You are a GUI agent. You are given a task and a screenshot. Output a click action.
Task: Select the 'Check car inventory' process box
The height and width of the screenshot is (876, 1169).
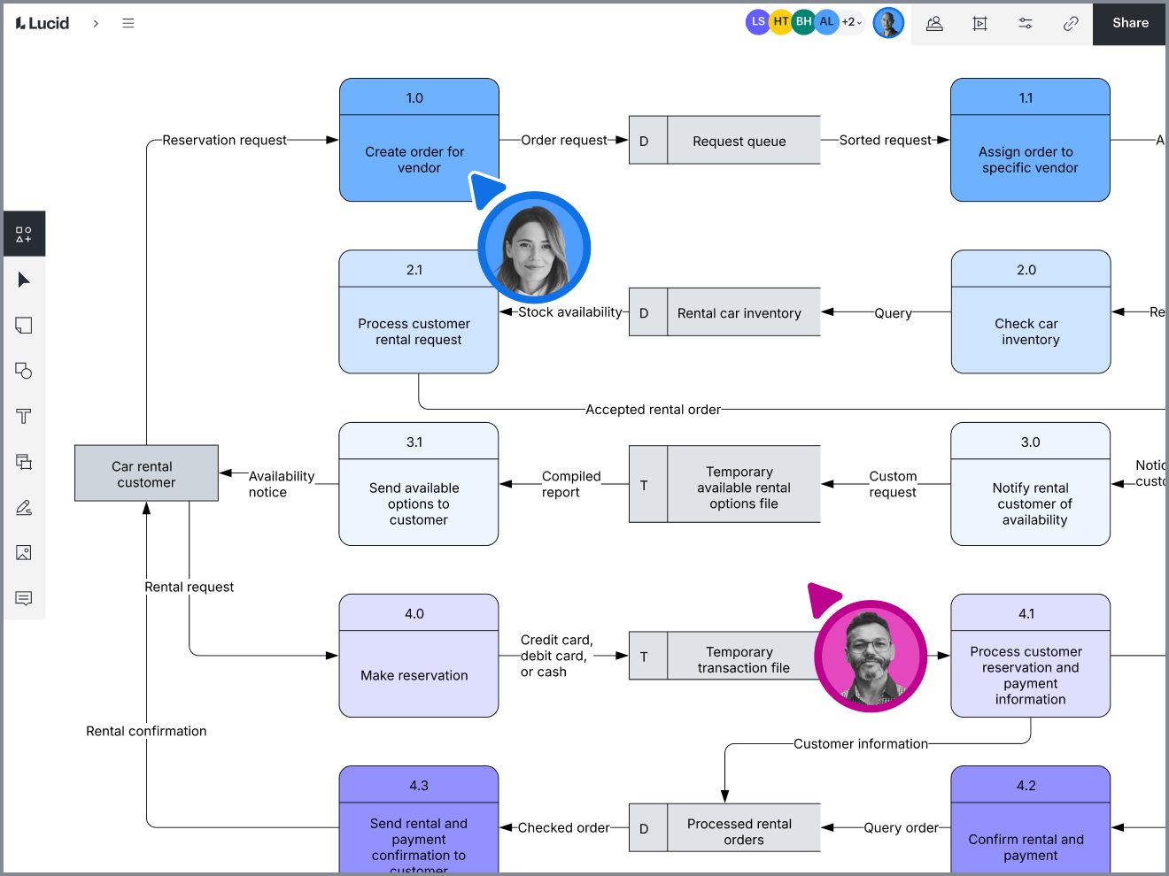coord(1031,311)
